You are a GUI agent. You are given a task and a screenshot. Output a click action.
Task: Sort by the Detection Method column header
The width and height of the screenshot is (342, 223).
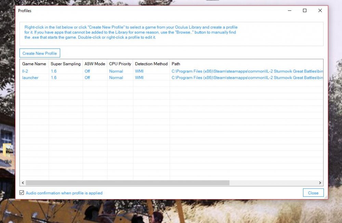[151, 64]
